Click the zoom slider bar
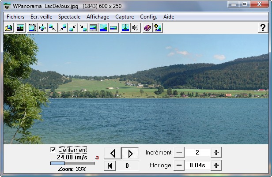 click(x=72, y=163)
